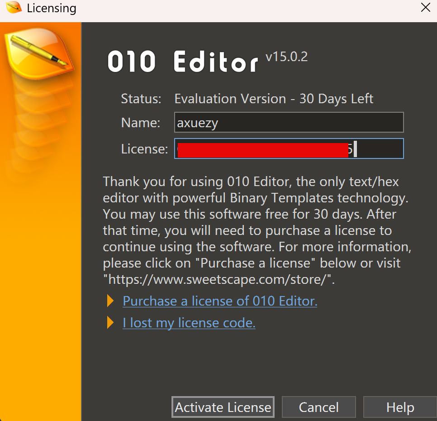Click the 010 Editor icon in title bar

pos(14,8)
